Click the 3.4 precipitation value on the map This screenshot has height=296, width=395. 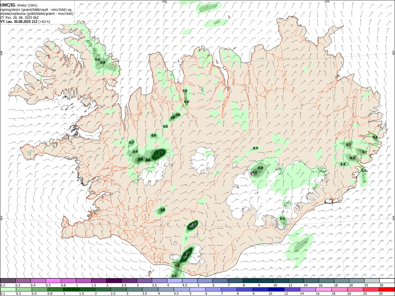point(186,255)
